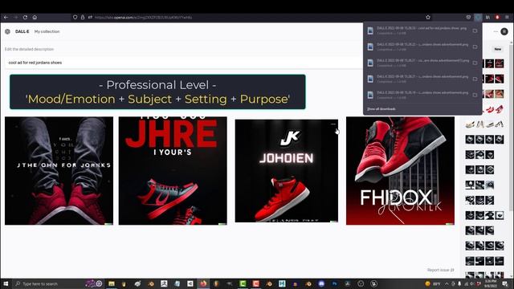Viewport: 514px width, 289px height.
Task: Show folder for advertisement(1).png download
Action: 475,63
